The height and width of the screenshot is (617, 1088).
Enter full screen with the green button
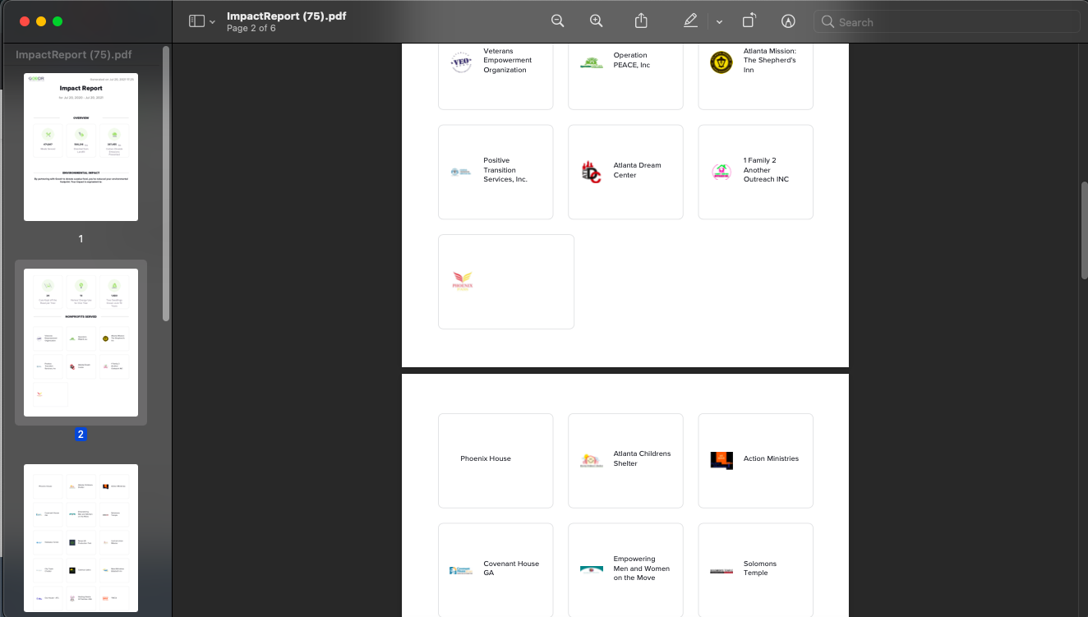click(x=57, y=21)
